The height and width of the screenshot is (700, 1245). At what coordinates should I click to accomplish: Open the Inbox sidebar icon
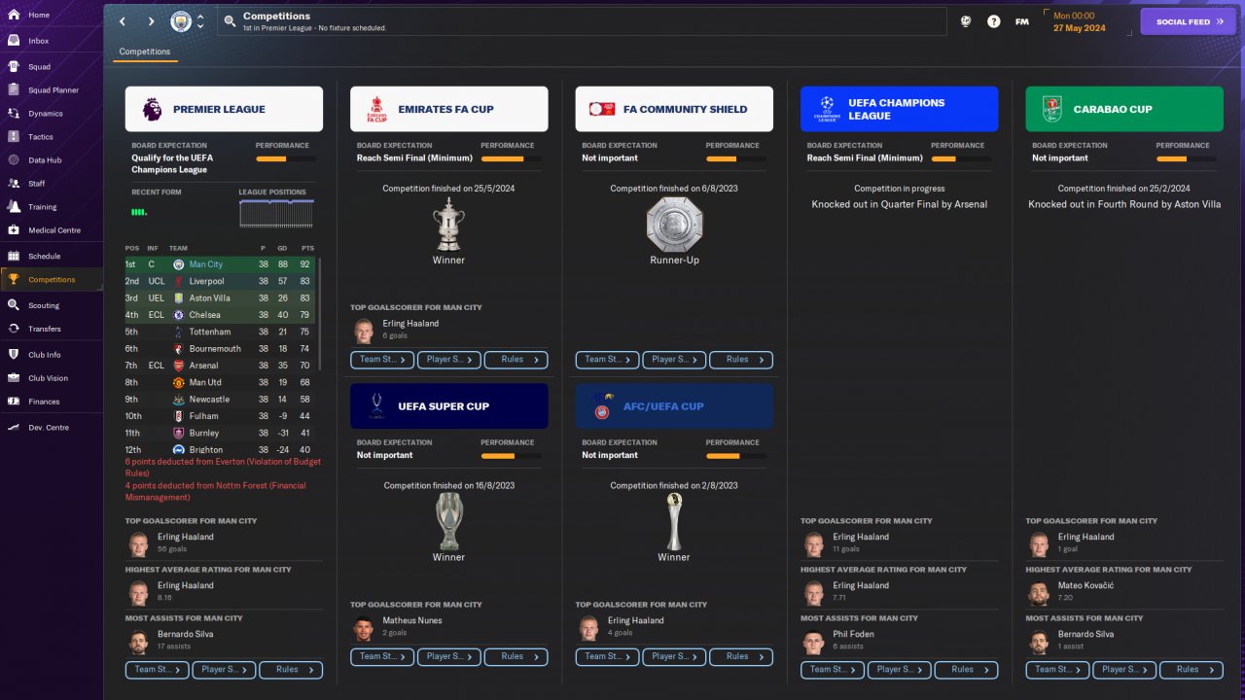pyautogui.click(x=14, y=41)
